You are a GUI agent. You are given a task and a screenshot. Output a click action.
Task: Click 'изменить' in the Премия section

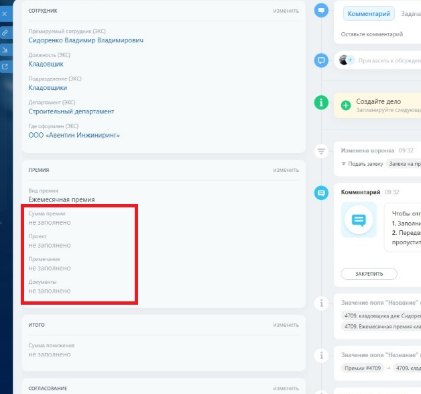click(x=286, y=170)
